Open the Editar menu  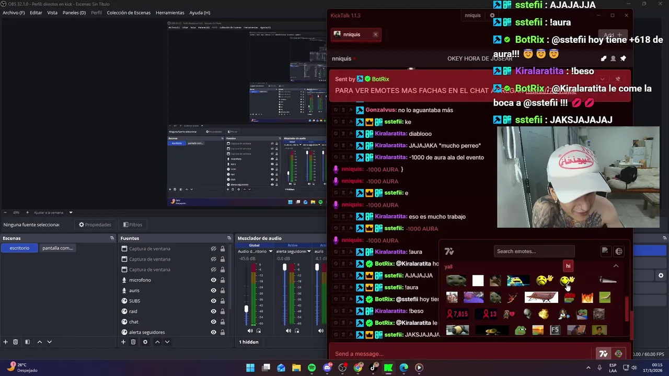(x=36, y=13)
